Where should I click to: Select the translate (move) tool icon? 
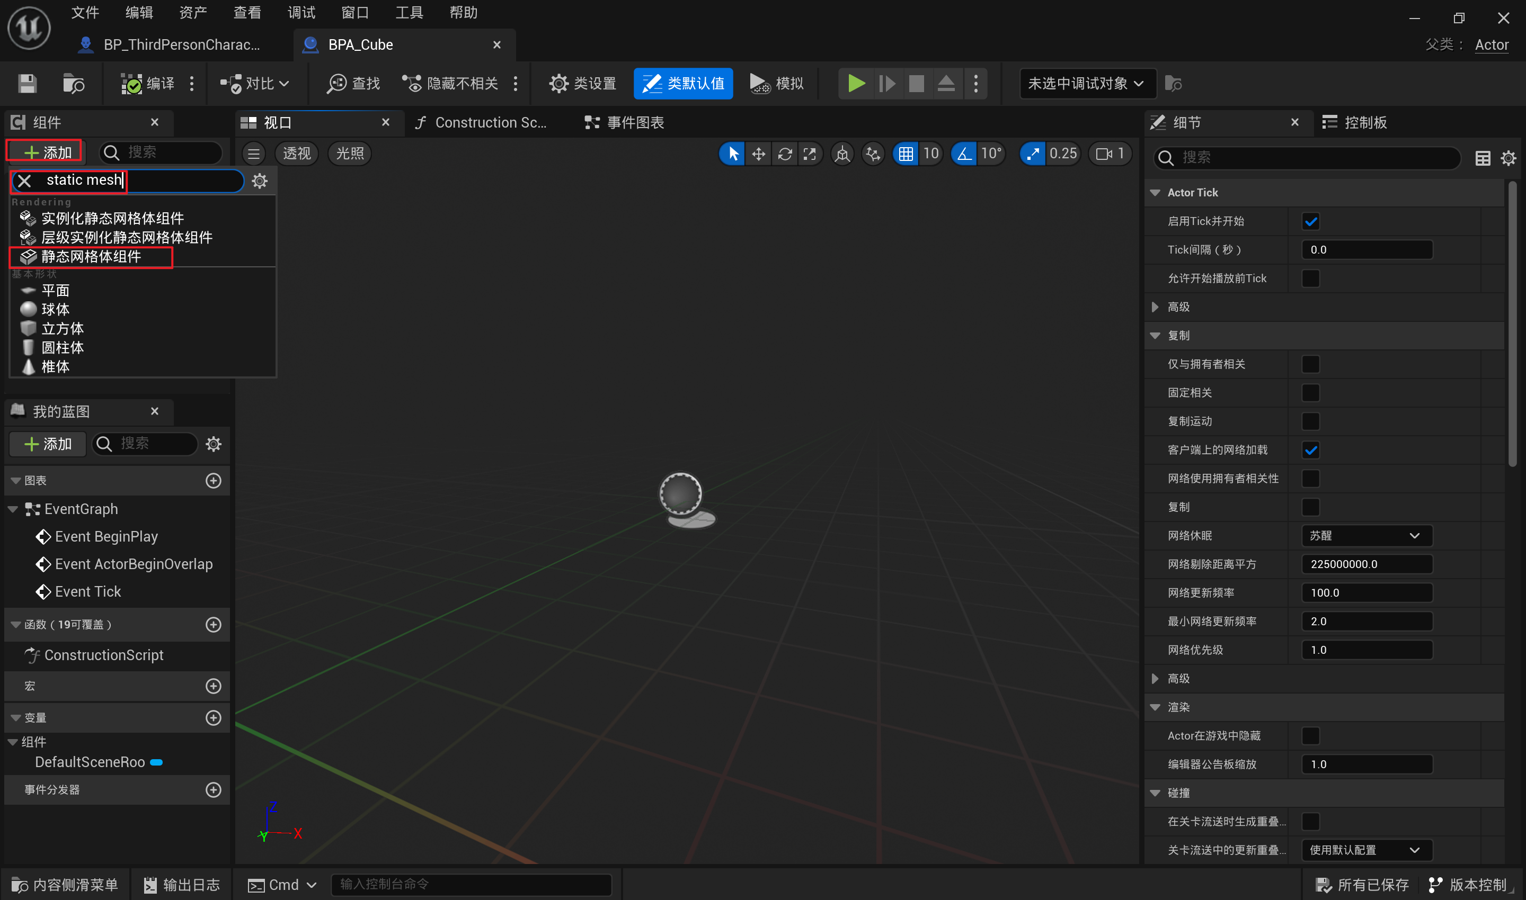click(x=758, y=154)
